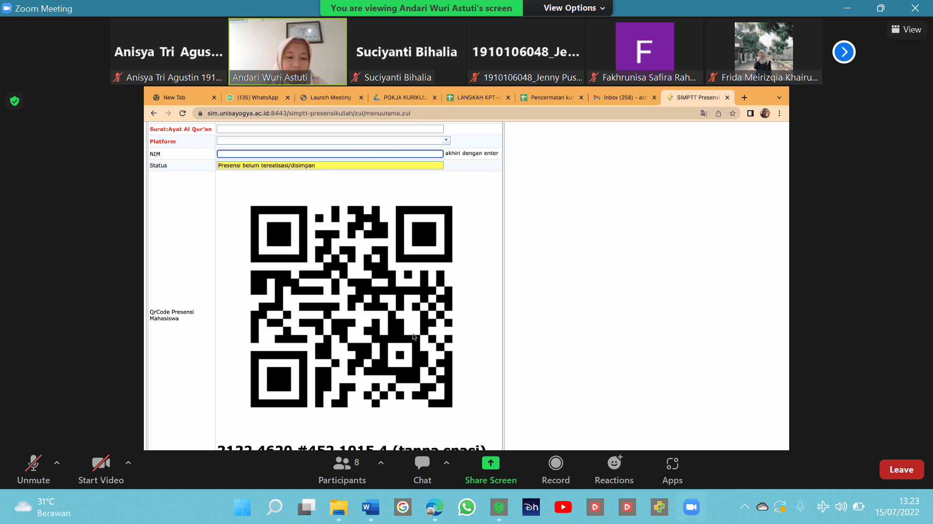This screenshot has height=524, width=933.
Task: Start Video in Zoom toolbar
Action: 101,469
